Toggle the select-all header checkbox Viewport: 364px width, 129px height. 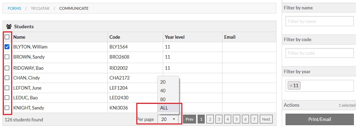pyautogui.click(x=7, y=37)
